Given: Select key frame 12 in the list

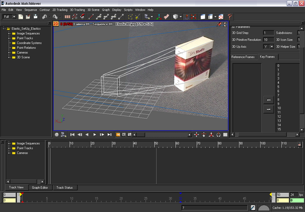Looking at the screenshot, I should [x=279, y=117].
